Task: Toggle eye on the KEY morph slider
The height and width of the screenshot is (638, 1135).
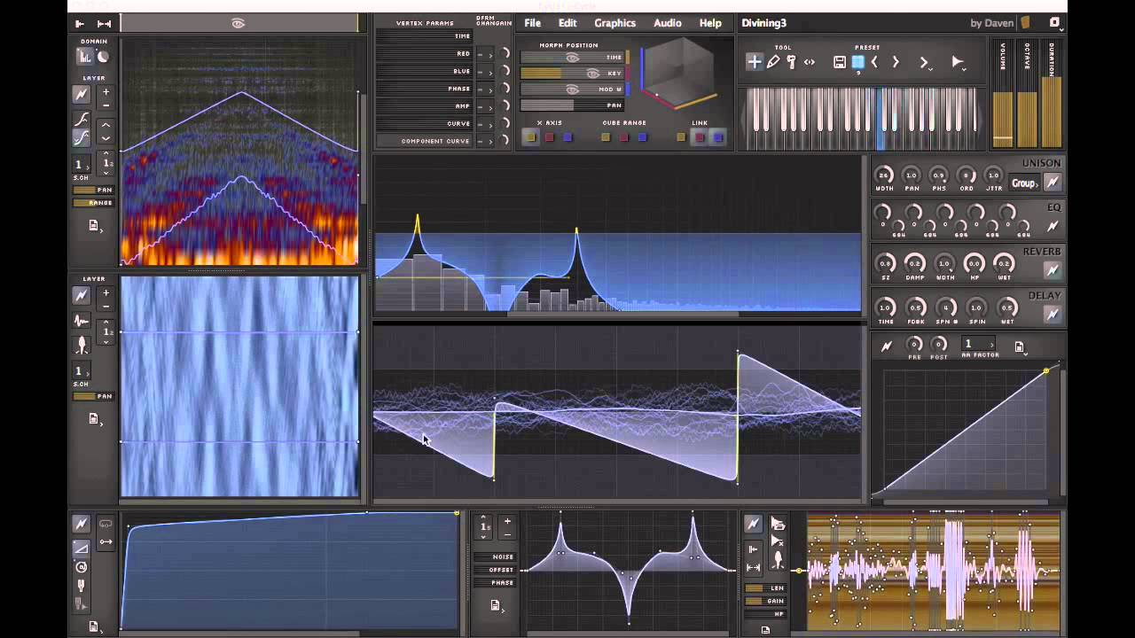Action: (x=593, y=74)
